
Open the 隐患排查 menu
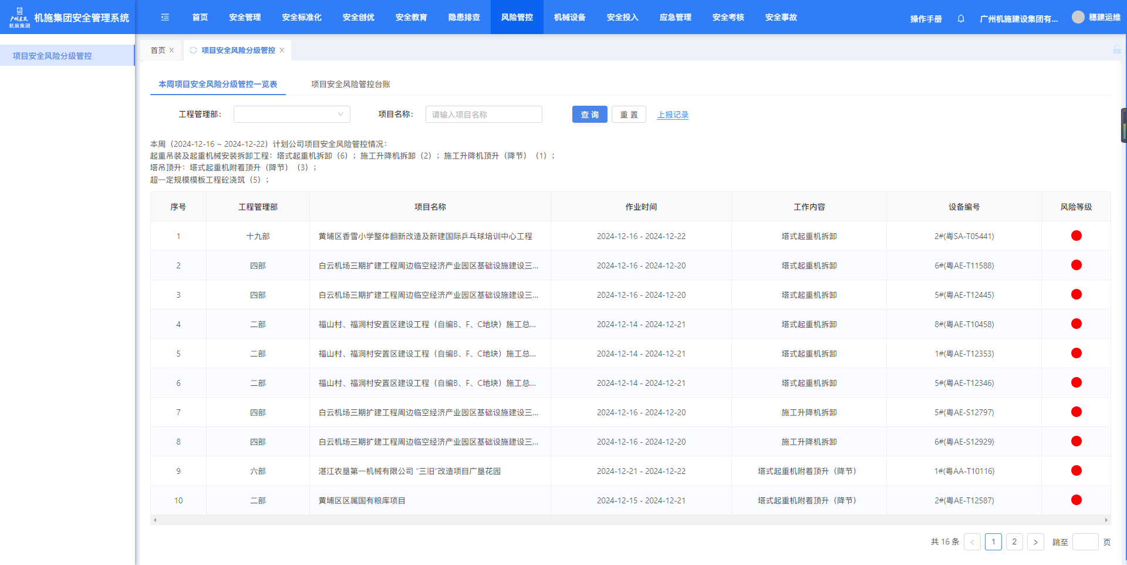tap(464, 18)
